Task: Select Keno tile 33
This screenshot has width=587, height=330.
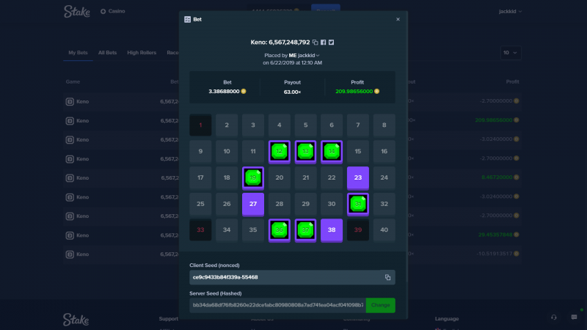Action: [x=200, y=230]
